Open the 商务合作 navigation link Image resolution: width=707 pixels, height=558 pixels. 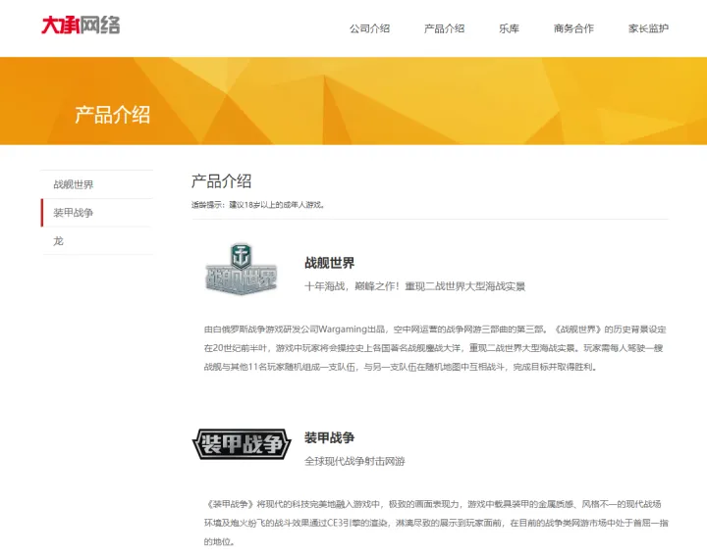[573, 28]
